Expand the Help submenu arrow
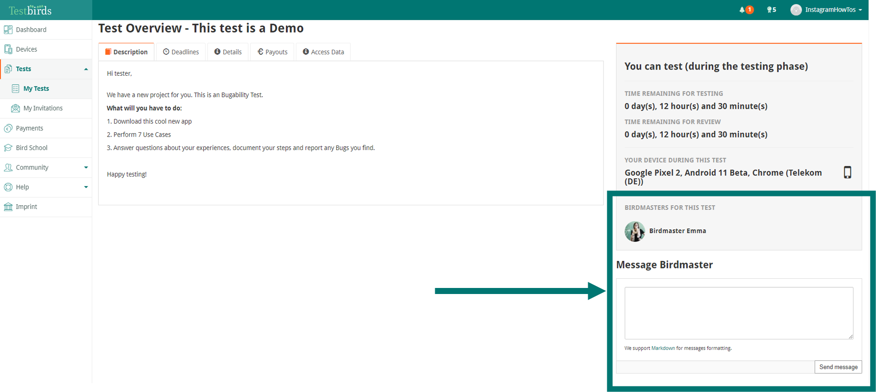Viewport: 876px width, 392px height. (86, 187)
